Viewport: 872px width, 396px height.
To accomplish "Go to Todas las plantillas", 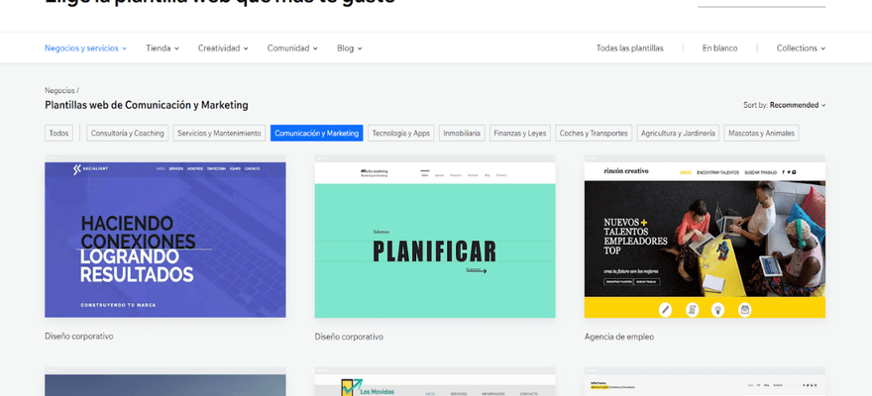I will (629, 49).
